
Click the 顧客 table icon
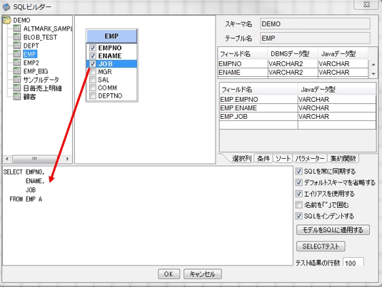coord(17,96)
